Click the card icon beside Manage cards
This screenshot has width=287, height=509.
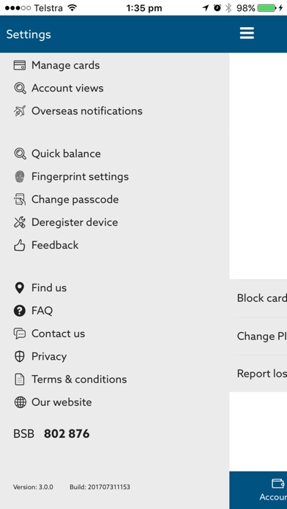(x=20, y=65)
